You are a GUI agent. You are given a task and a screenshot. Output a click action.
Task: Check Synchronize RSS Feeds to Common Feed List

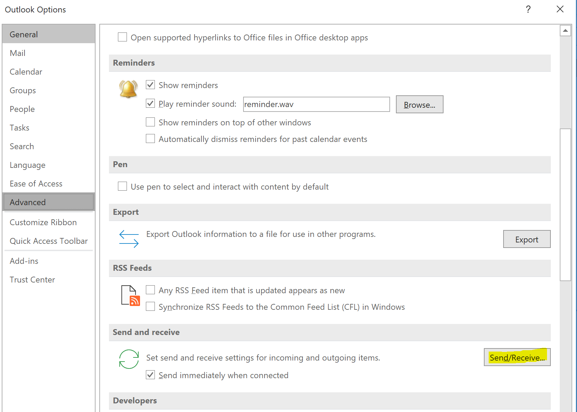coord(150,306)
